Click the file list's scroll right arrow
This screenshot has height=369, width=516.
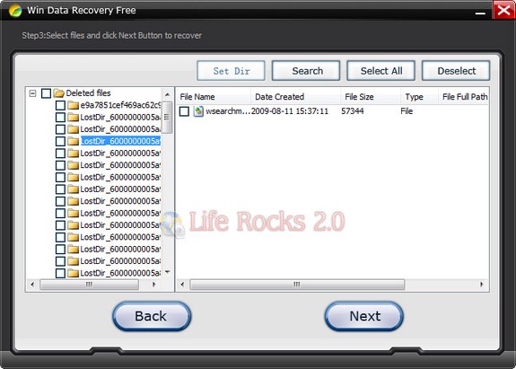(482, 285)
